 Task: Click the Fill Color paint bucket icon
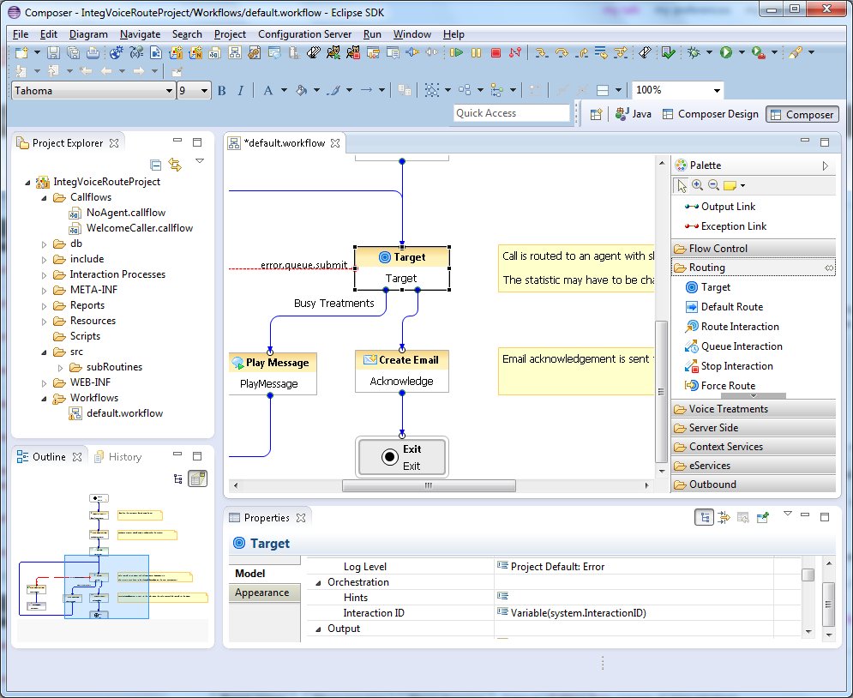tap(301, 90)
